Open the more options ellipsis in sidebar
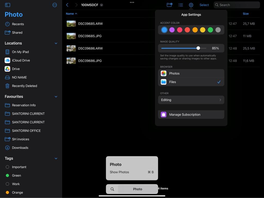This screenshot has width=264, height=198. (55, 5)
